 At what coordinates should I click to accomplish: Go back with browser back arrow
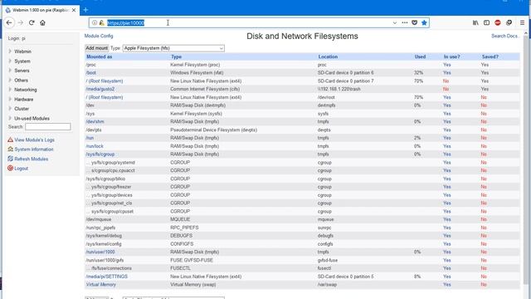click(x=9, y=22)
